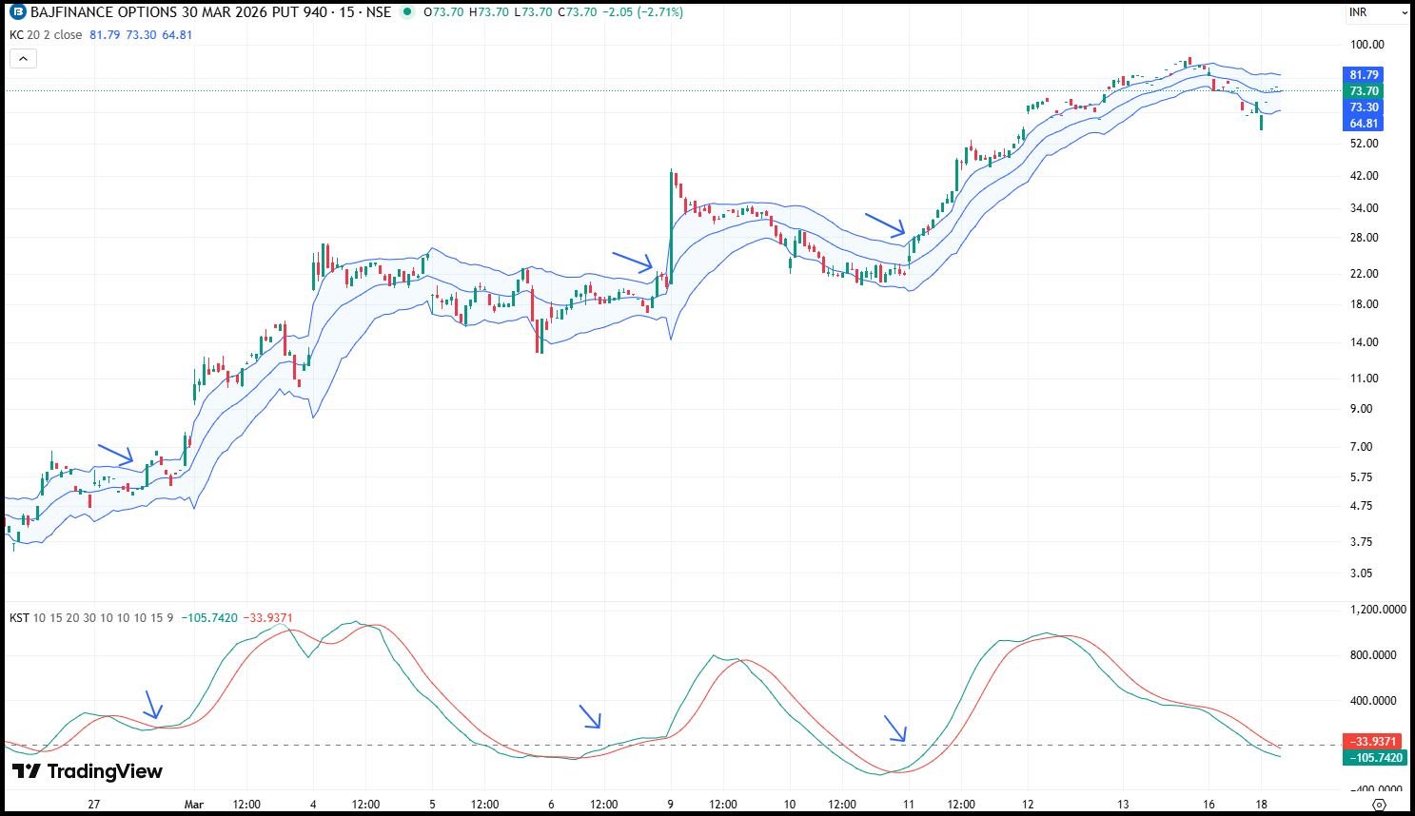Click the 27 date on the time axis
The image size is (1415, 816).
94,805
